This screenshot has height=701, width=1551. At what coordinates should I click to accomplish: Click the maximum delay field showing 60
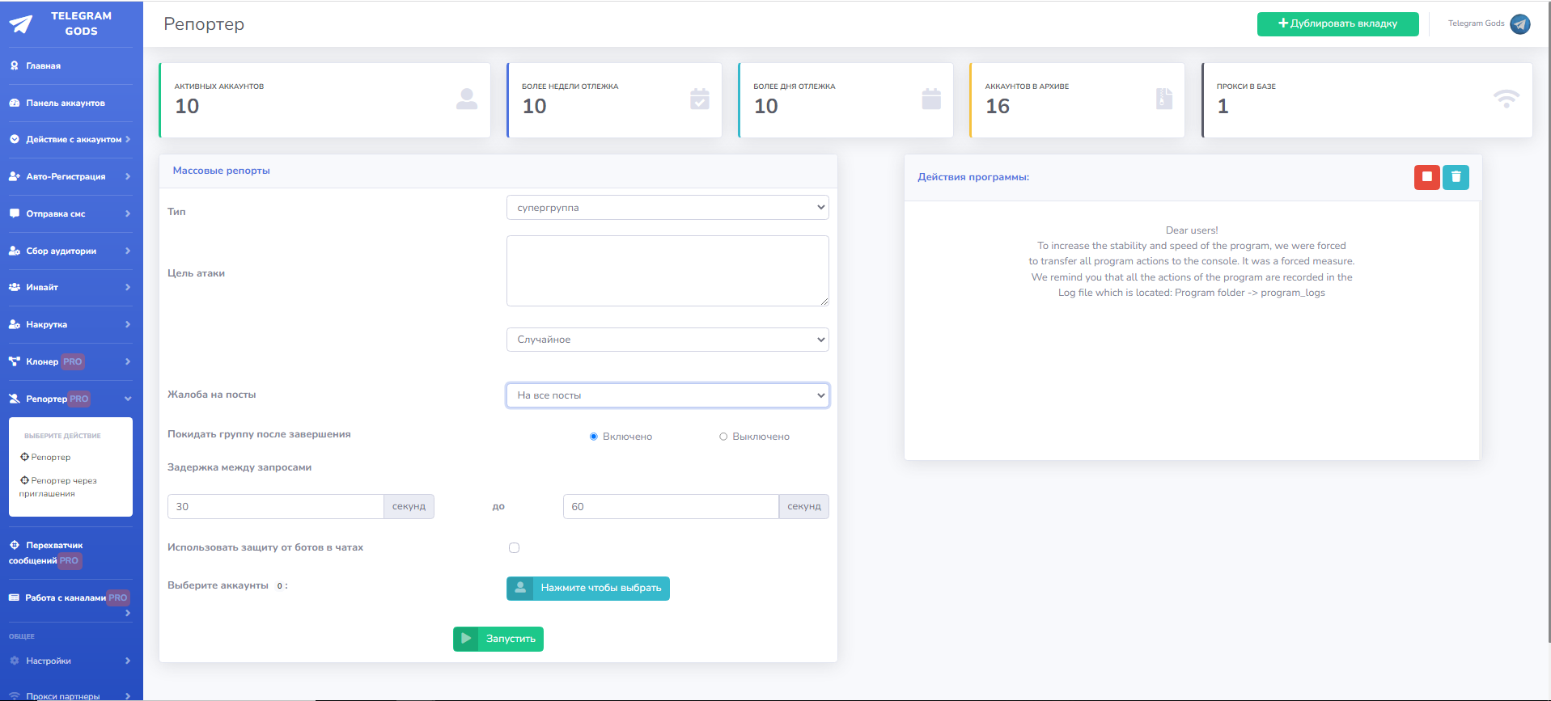coord(671,506)
